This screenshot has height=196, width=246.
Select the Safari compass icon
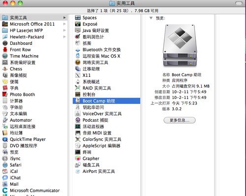[5, 165]
